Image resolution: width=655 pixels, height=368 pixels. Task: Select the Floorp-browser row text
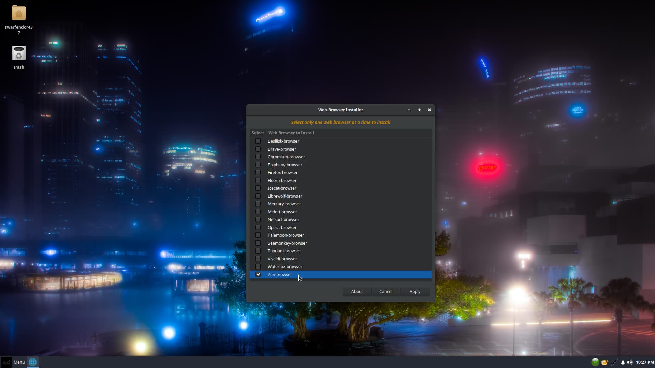(282, 180)
